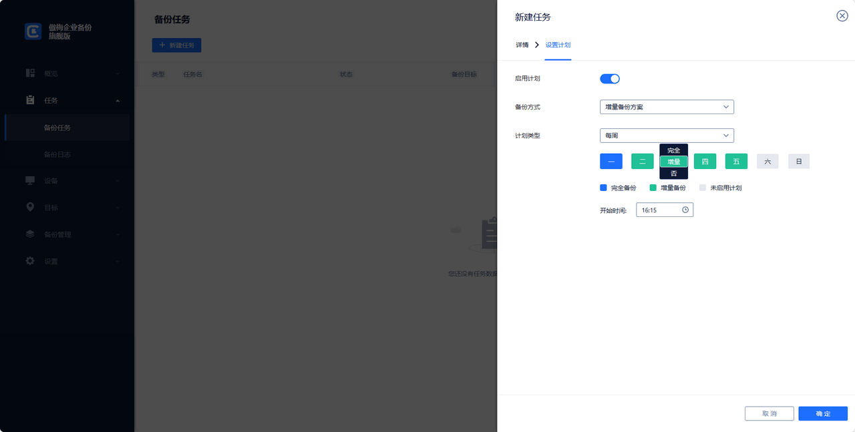
Task: Click the clock icon inside the 开始时间 field
Action: pyautogui.click(x=685, y=209)
